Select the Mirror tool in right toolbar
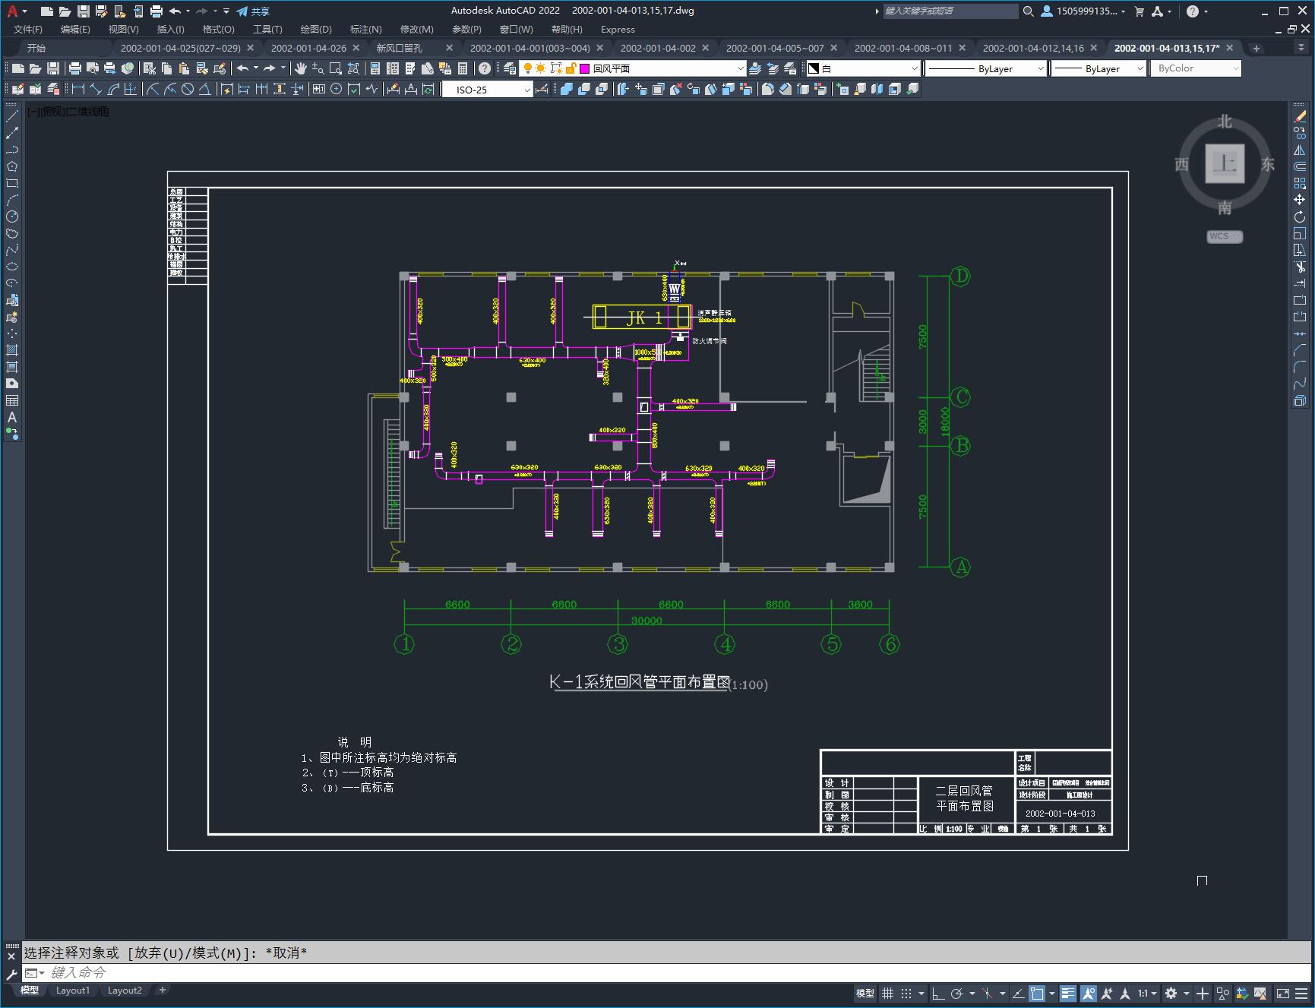Viewport: 1315px width, 1008px height. pos(1300,150)
